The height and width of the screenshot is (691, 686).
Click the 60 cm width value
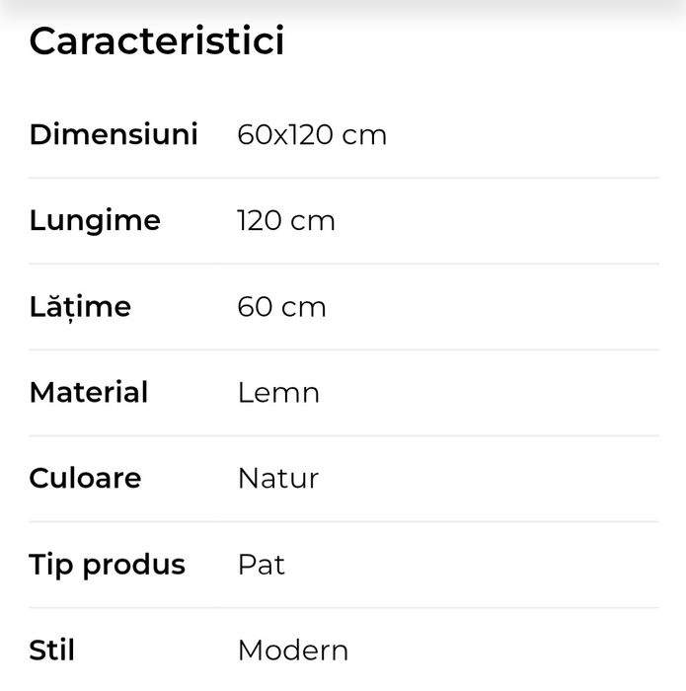281,306
